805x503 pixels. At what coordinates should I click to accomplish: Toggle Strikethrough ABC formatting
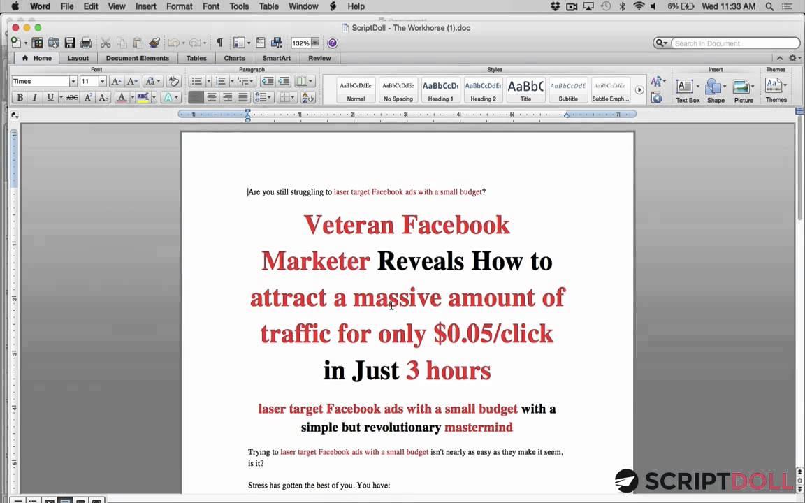click(72, 97)
